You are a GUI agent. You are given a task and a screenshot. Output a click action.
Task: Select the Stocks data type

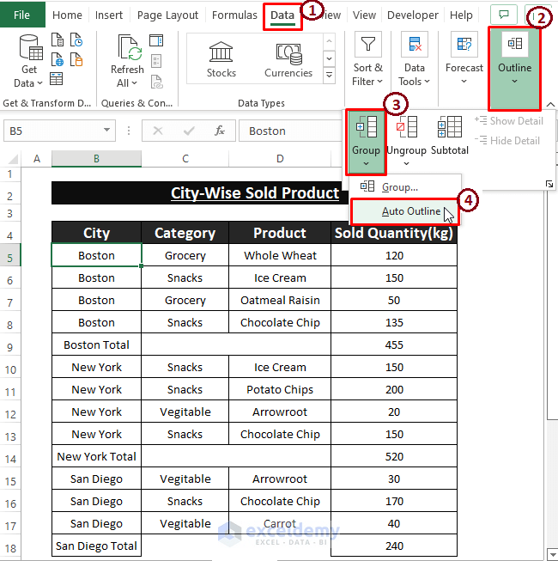221,59
